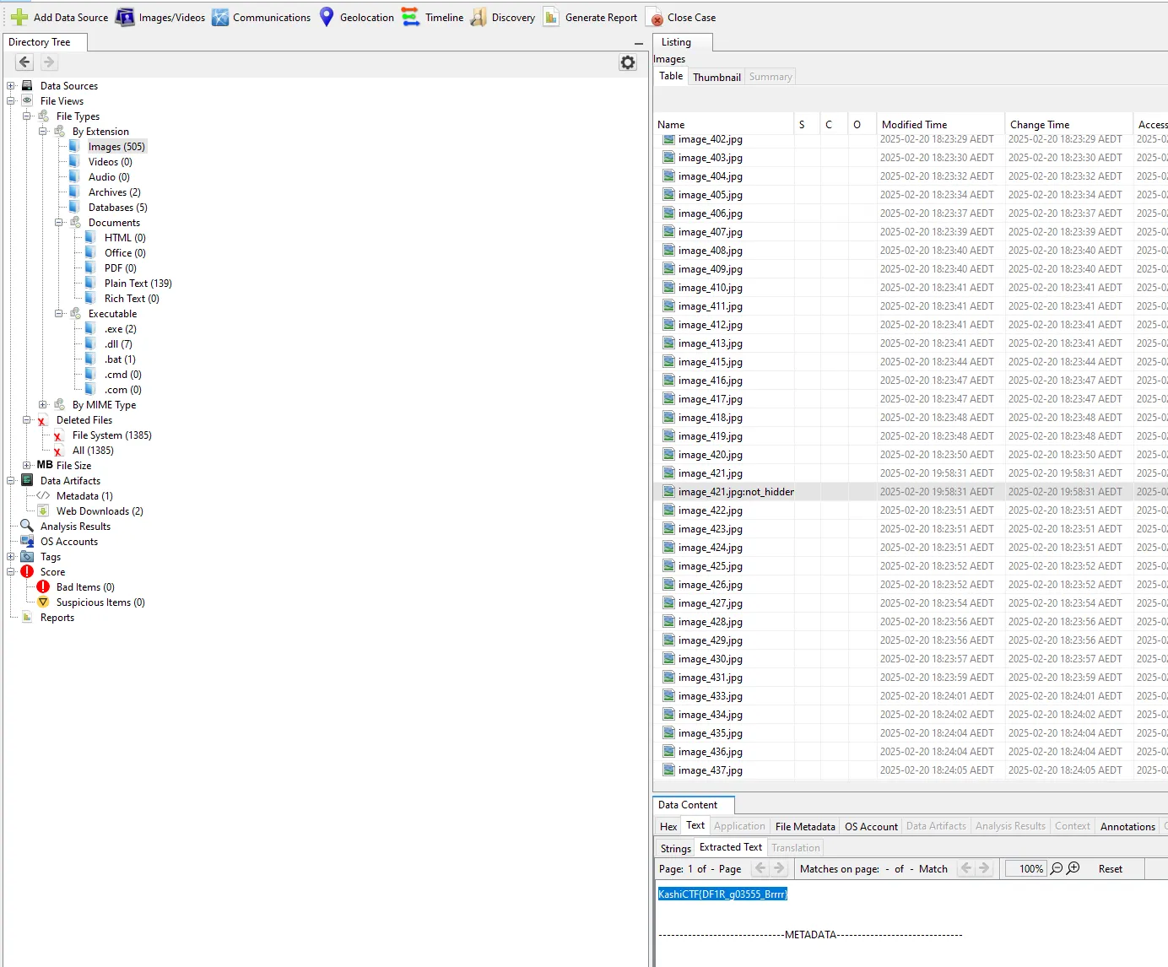
Task: Switch to the Thumbnail tab
Action: pyautogui.click(x=716, y=77)
